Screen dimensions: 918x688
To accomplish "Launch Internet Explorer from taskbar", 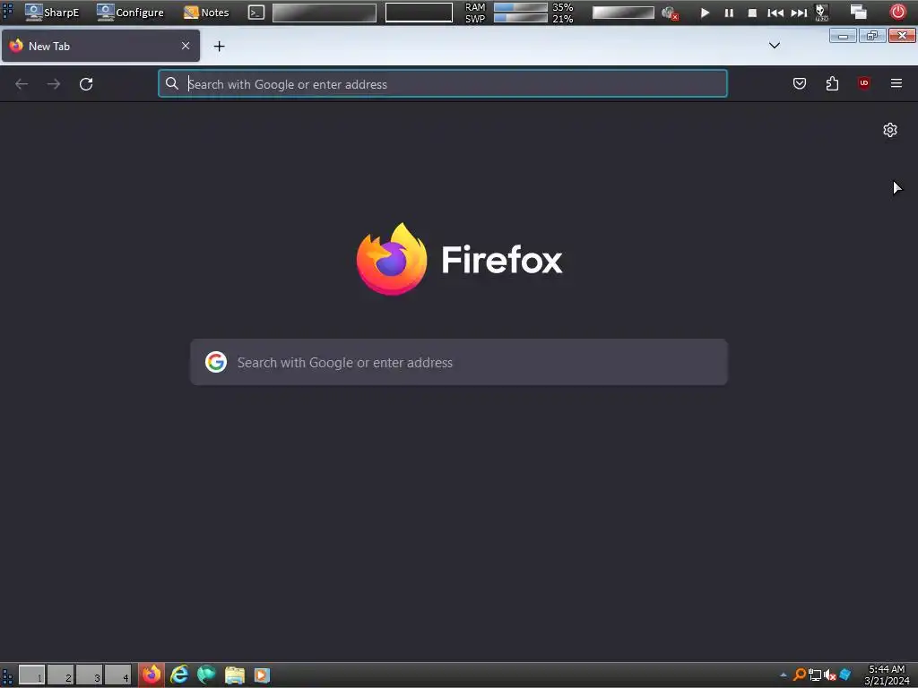I will [179, 675].
